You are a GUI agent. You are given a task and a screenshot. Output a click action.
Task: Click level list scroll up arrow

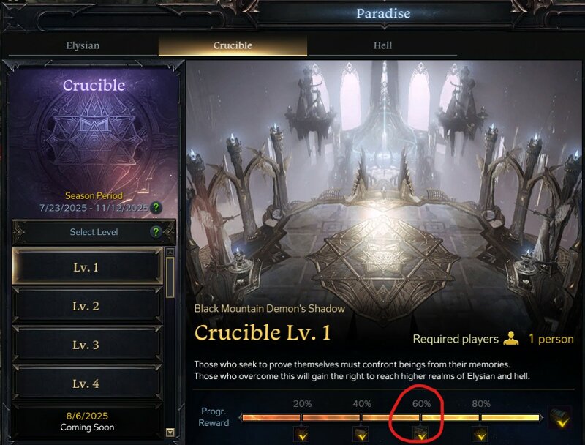170,253
